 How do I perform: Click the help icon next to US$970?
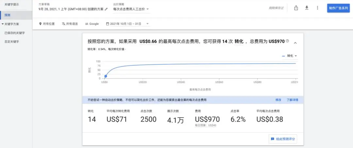287,41
